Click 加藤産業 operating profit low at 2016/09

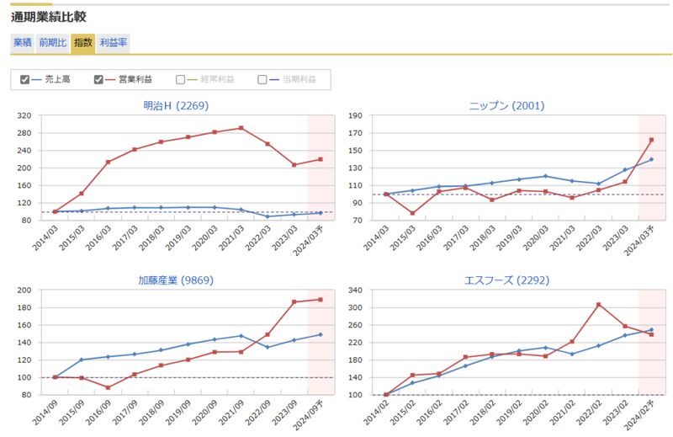tap(109, 387)
